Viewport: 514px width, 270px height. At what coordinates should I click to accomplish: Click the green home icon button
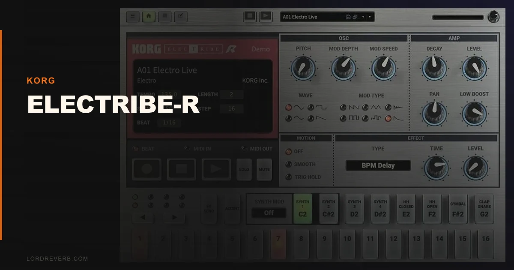point(149,17)
